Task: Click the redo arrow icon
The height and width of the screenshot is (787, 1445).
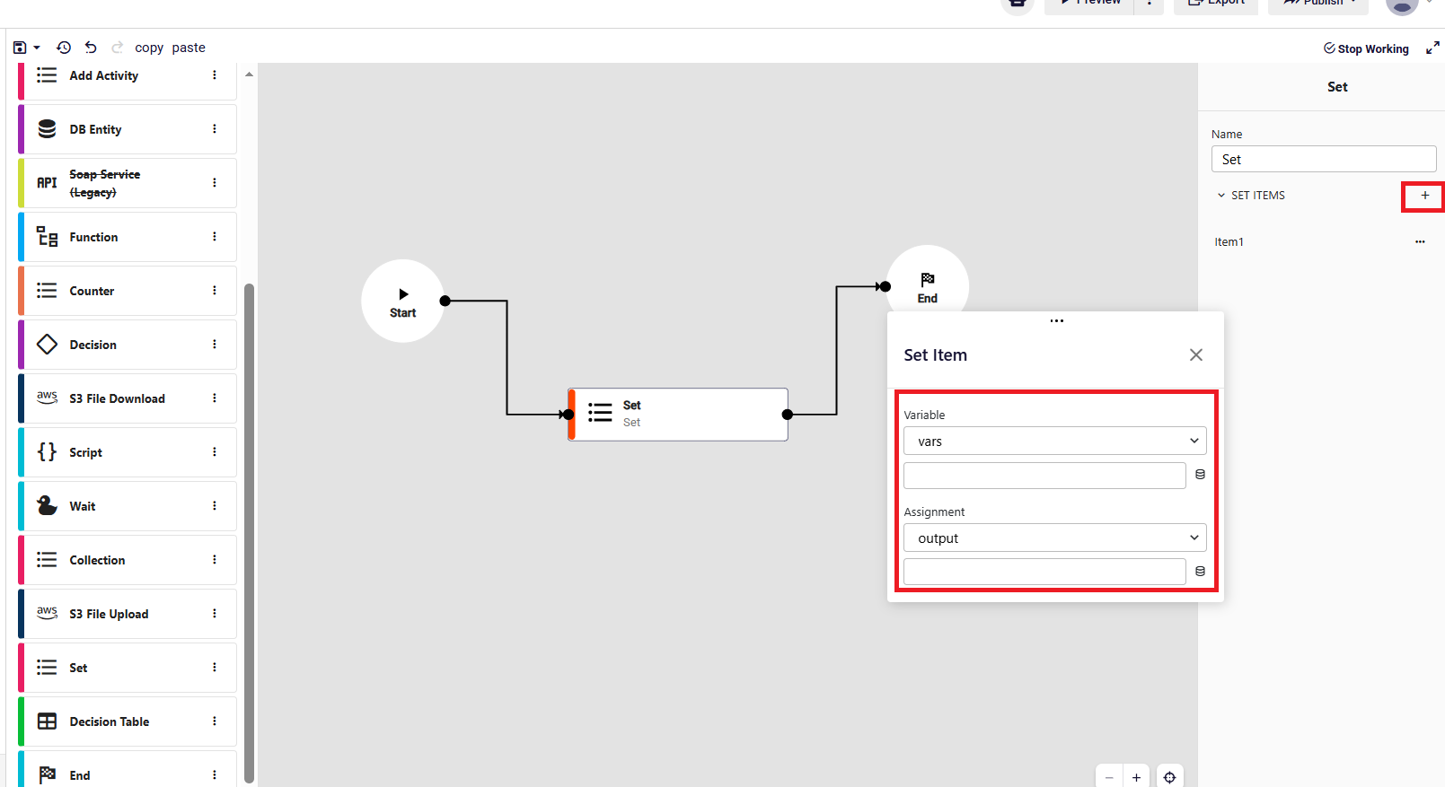Action: (117, 48)
